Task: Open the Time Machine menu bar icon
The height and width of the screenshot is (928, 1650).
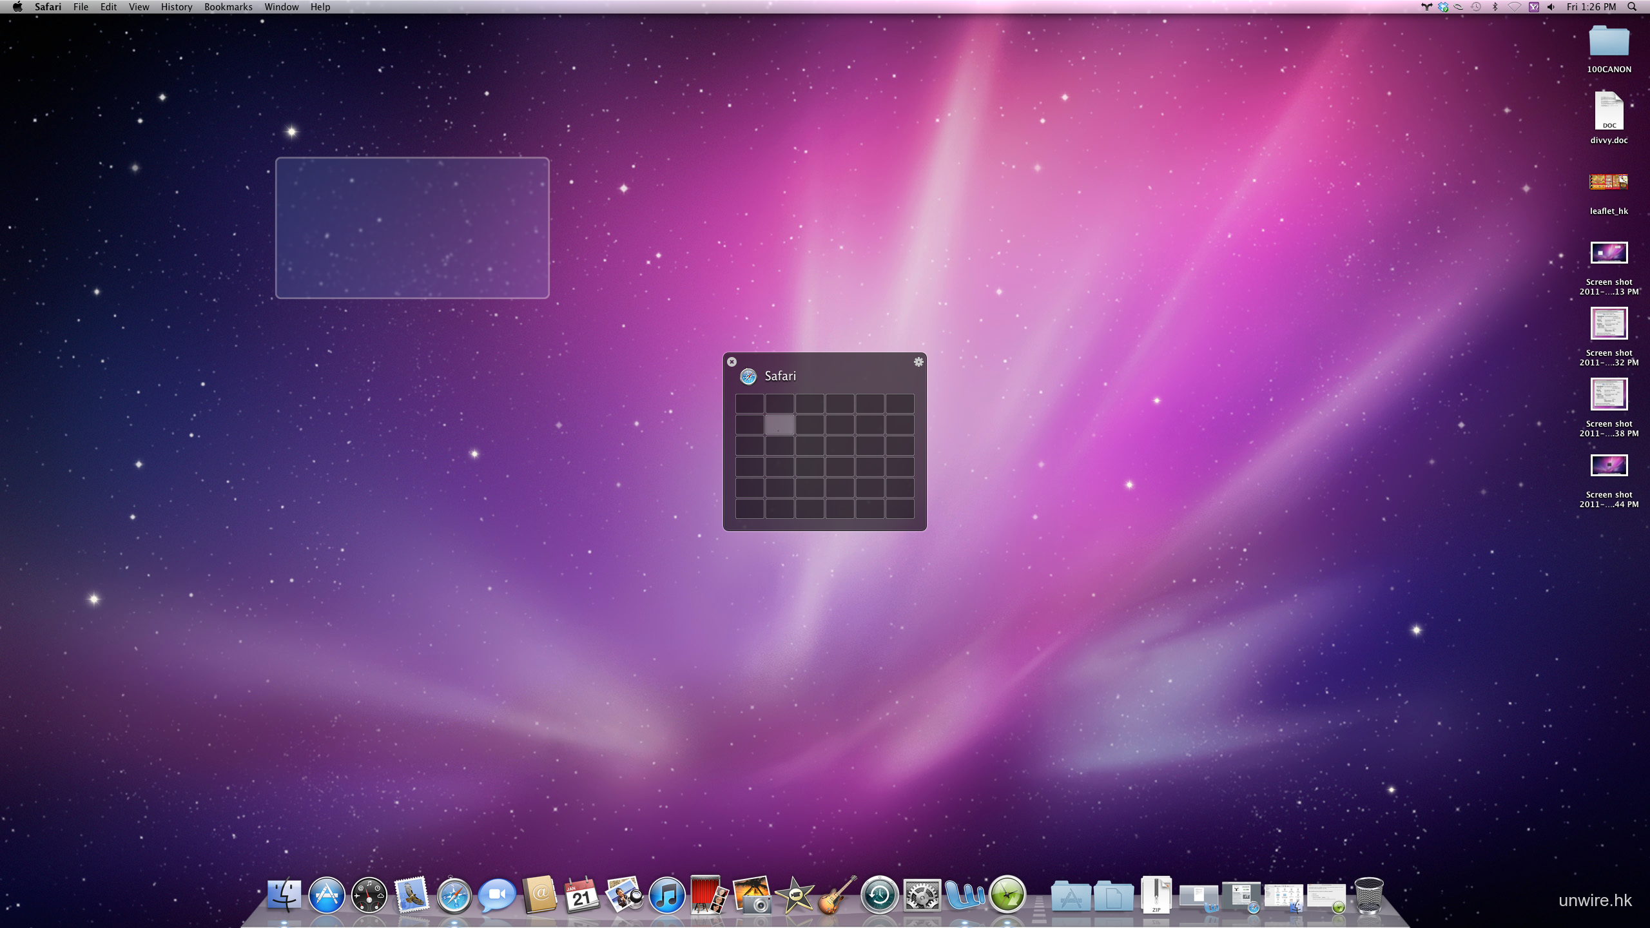Action: tap(1476, 7)
